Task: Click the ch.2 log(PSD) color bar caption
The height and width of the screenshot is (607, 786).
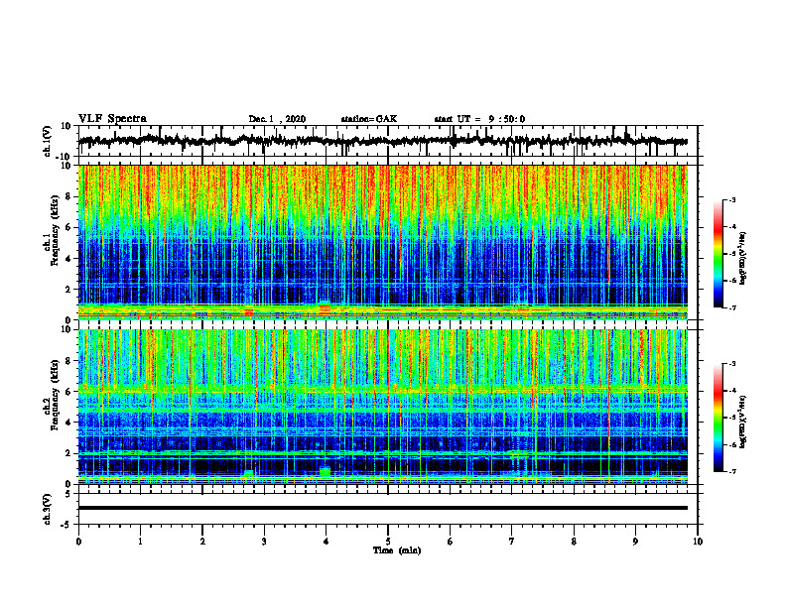Action: [x=742, y=422]
